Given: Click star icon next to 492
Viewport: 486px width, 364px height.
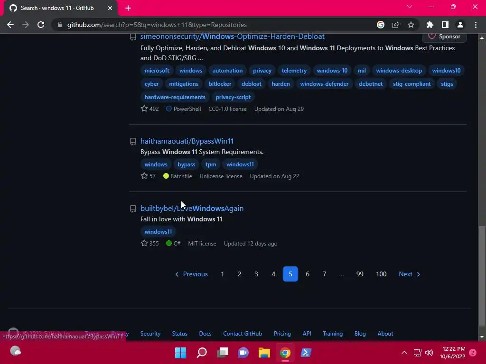Looking at the screenshot, I should click(x=144, y=109).
